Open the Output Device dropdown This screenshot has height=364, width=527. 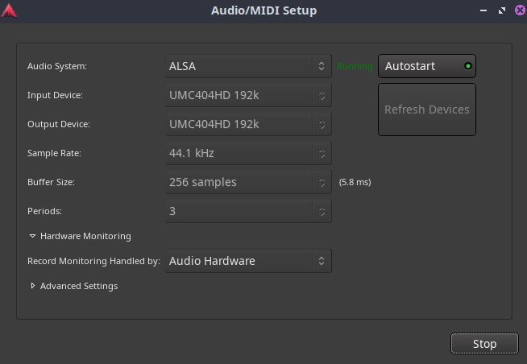pyautogui.click(x=248, y=124)
